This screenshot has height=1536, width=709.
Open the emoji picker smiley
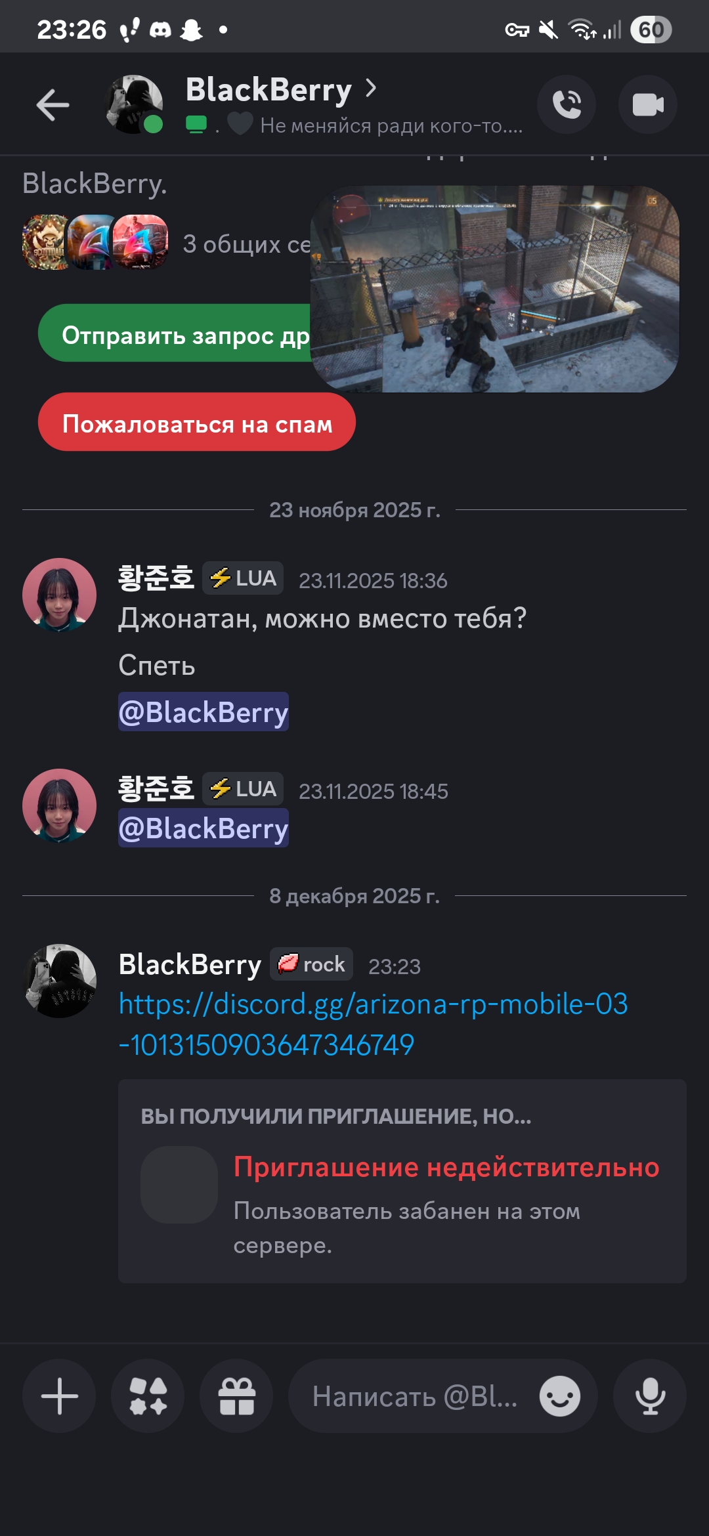[560, 1396]
